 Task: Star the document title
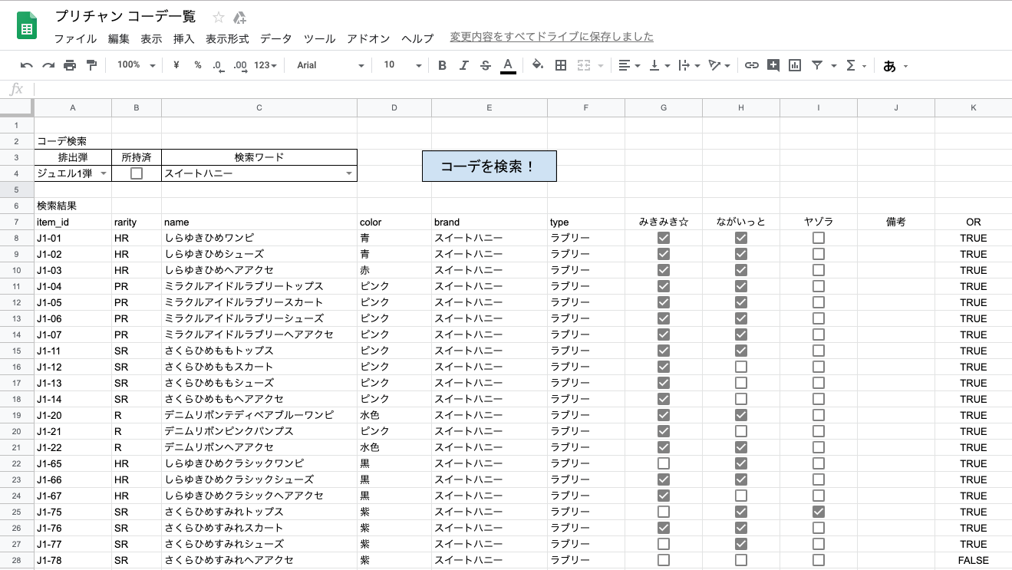219,18
